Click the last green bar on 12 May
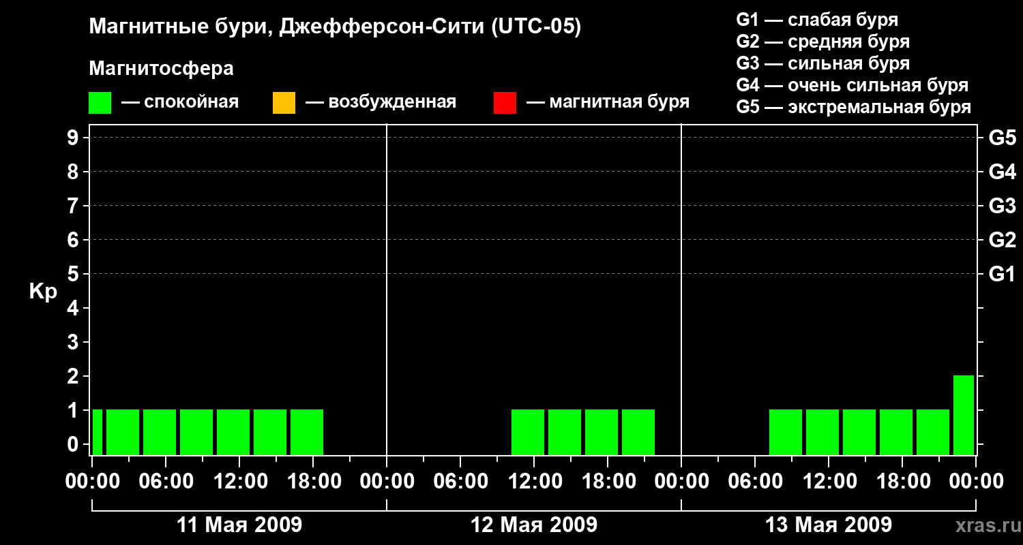 638,432
